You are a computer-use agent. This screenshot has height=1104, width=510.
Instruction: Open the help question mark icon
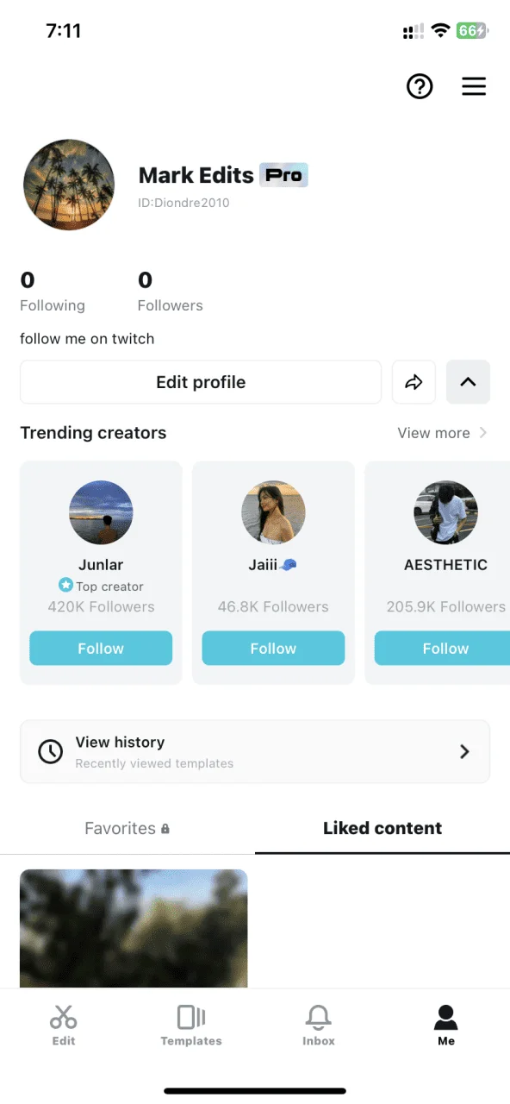(x=420, y=86)
